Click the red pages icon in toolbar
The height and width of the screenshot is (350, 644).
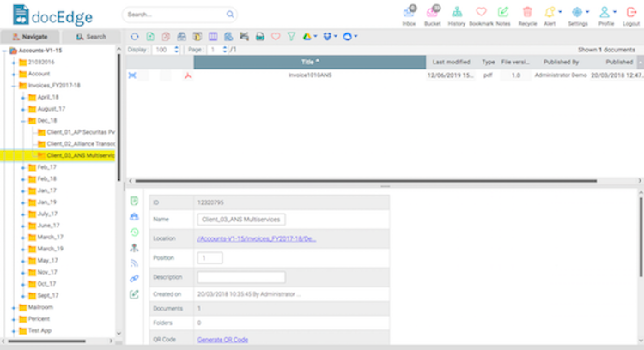166,37
